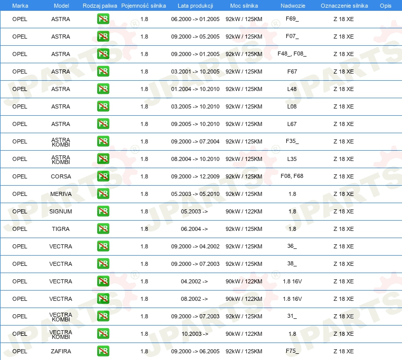Click the fuel icon in the Vectra Kombi 31_ row
Screen dimensions: 402x360
click(x=103, y=316)
